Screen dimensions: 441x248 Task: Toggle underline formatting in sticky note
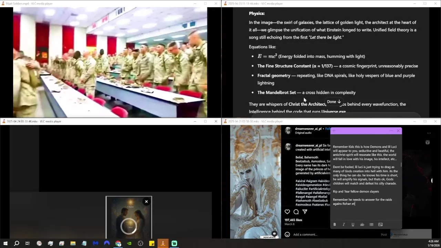tap(353, 225)
